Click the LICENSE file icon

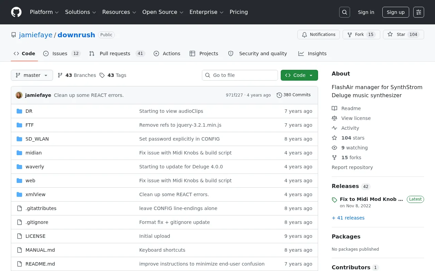[x=19, y=236]
